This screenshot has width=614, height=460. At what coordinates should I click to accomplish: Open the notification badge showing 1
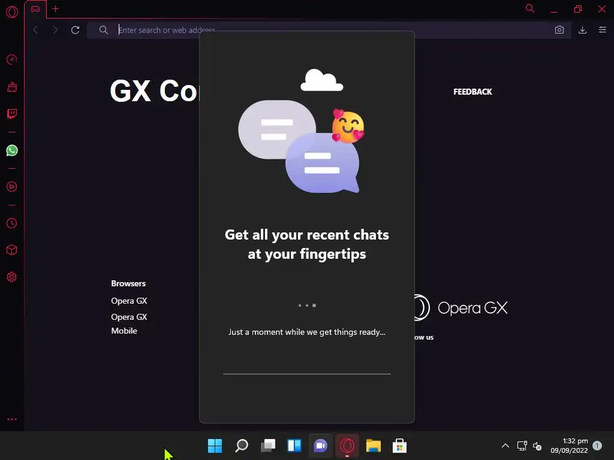597,446
